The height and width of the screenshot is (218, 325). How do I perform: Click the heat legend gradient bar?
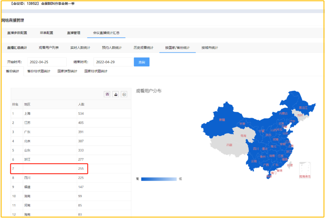159,179
